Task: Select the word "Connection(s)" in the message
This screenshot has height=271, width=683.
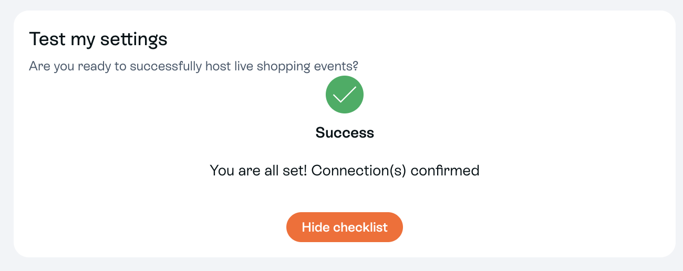Action: click(x=359, y=171)
